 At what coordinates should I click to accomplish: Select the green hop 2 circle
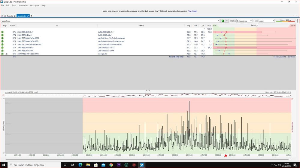pyautogui.click(x=2, y=32)
